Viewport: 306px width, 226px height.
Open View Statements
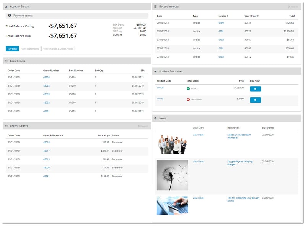[x=30, y=49]
